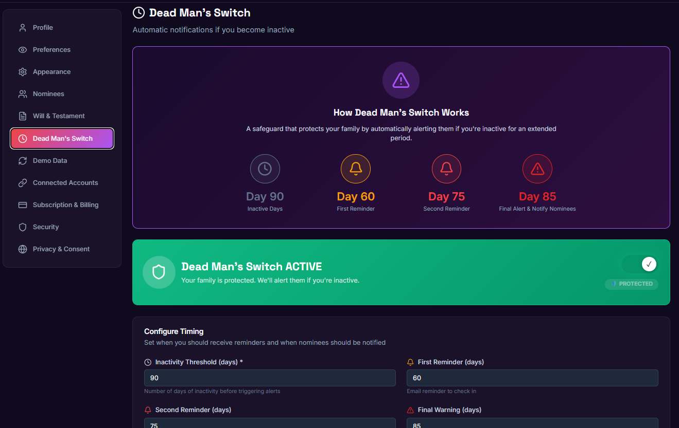679x428 pixels.
Task: Click the red Second Reminder bell icon
Action: pyautogui.click(x=446, y=169)
